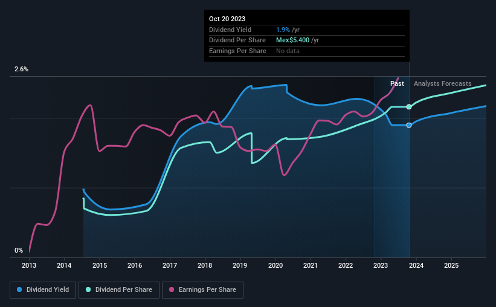
Task: Click the 2014 x-axis label
Action: 64,265
